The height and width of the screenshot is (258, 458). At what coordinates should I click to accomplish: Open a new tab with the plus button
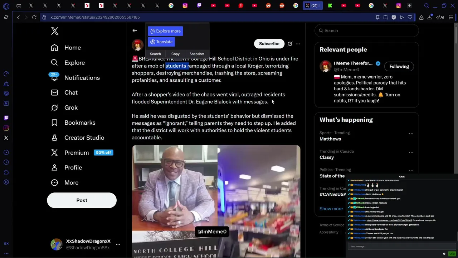point(409,6)
